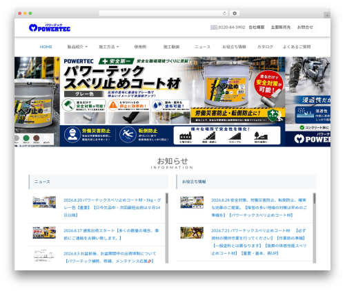
Task: Click 主要販売先 link in header
Action: pos(281,28)
